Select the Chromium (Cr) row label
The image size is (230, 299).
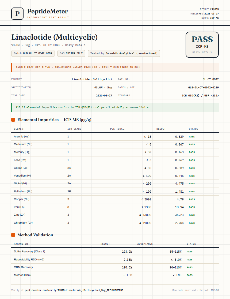point(23,223)
